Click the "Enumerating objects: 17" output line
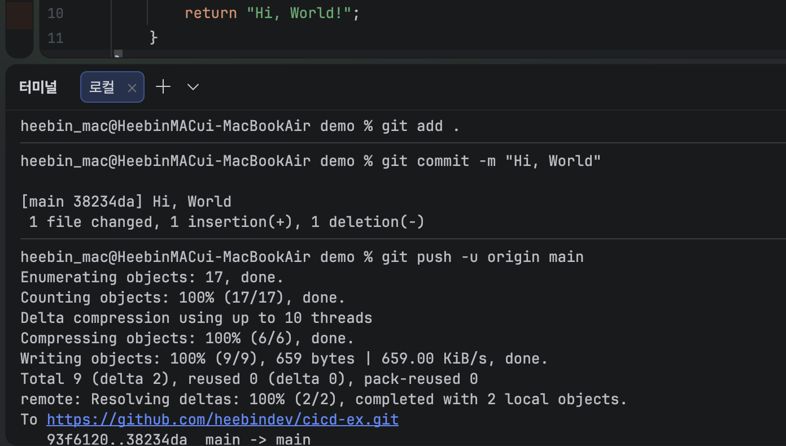This screenshot has width=786, height=446. (x=152, y=277)
